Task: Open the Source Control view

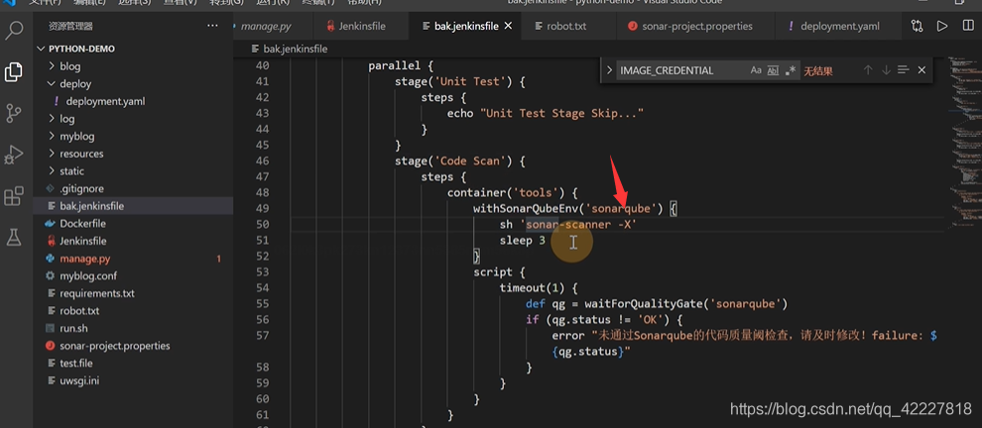Action: point(14,113)
